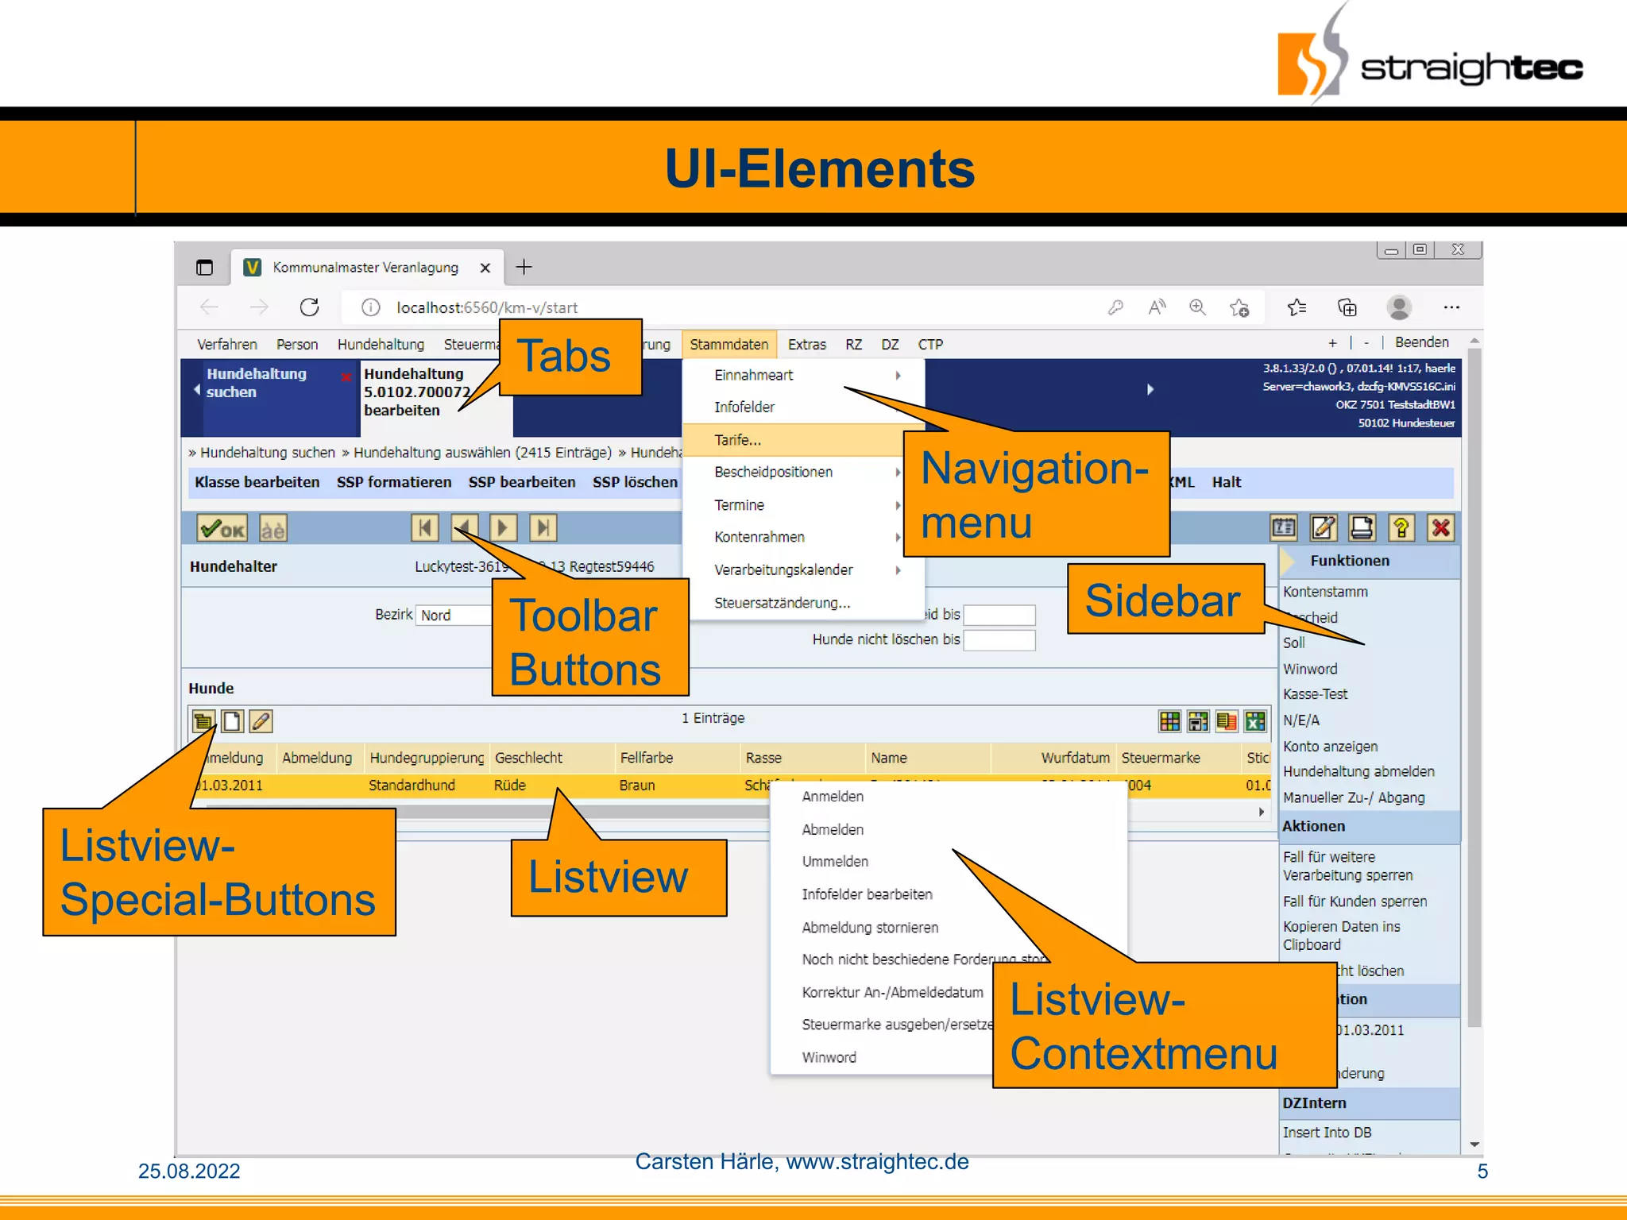Click Hunde nicht löschen bis field
1627x1220 pixels.
tap(999, 640)
